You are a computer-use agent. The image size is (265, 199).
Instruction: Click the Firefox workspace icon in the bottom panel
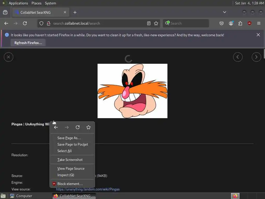pyautogui.click(x=235, y=196)
